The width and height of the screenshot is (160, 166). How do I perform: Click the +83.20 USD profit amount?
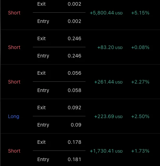tap(110, 47)
